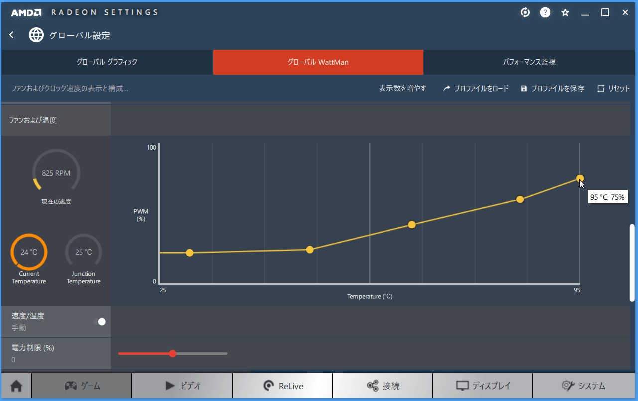Click the reset icon
This screenshot has width=638, height=401.
[601, 88]
